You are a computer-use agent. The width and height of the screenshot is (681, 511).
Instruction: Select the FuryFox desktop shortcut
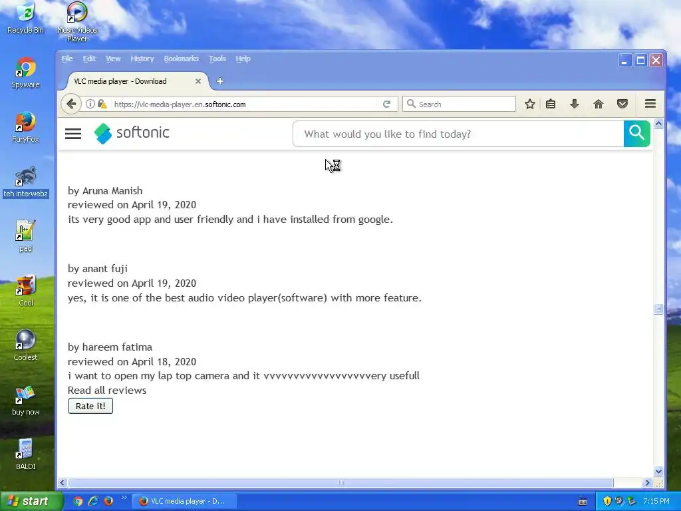pos(25,128)
